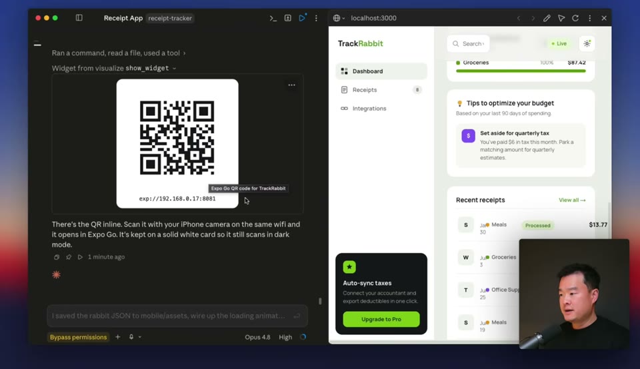
Task: Open the browser pane kebab menu
Action: click(590, 19)
